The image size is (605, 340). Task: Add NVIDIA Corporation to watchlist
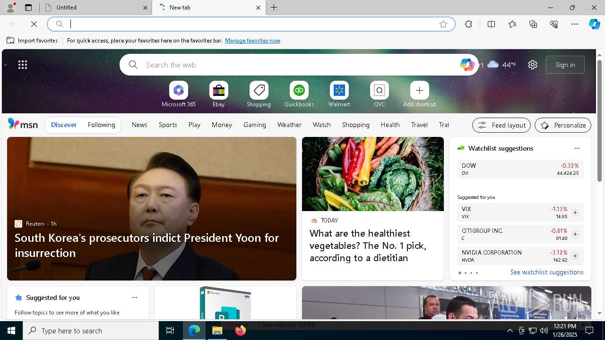575,256
